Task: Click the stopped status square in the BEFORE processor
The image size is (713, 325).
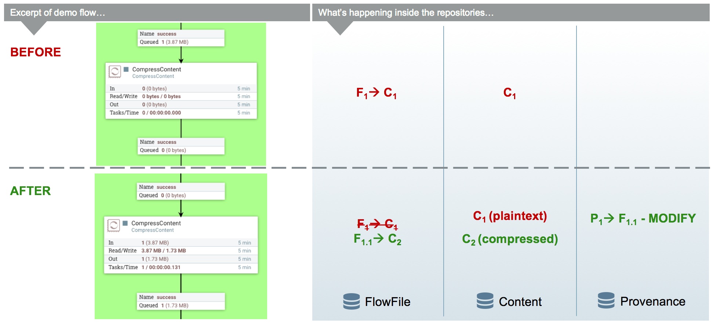Action: click(x=126, y=69)
